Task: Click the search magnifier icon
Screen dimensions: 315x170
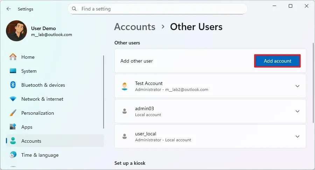Action: pyautogui.click(x=75, y=9)
